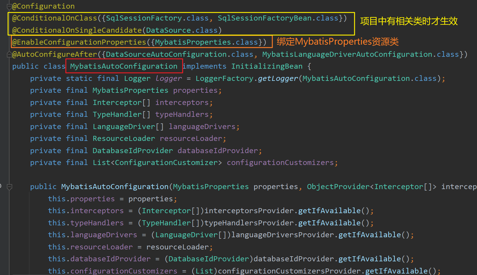Click this.resourceLoader assignment target
The width and height of the screenshot is (477, 275).
pos(90,247)
